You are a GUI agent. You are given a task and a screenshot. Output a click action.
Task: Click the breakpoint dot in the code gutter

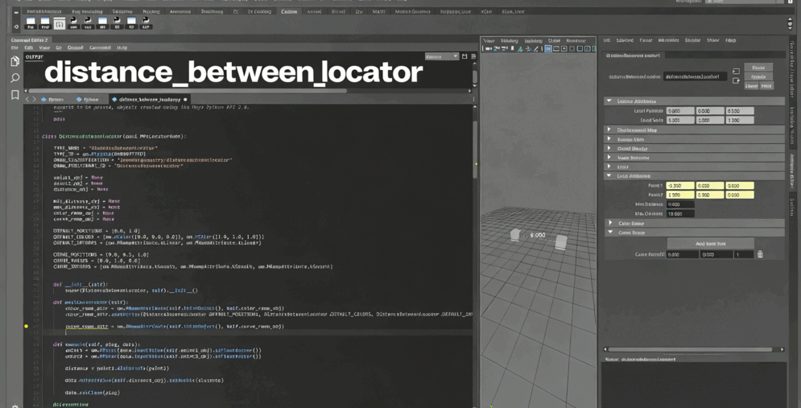pyautogui.click(x=26, y=327)
